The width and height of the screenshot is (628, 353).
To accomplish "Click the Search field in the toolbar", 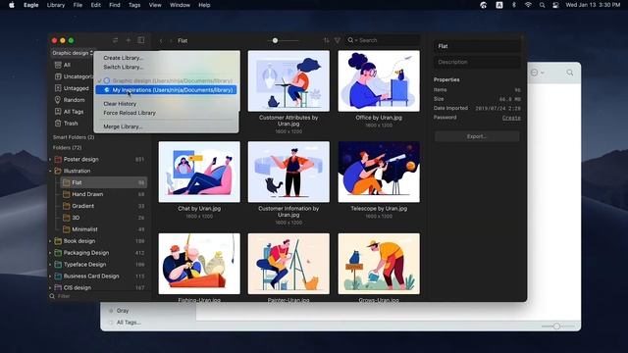I will (x=383, y=40).
